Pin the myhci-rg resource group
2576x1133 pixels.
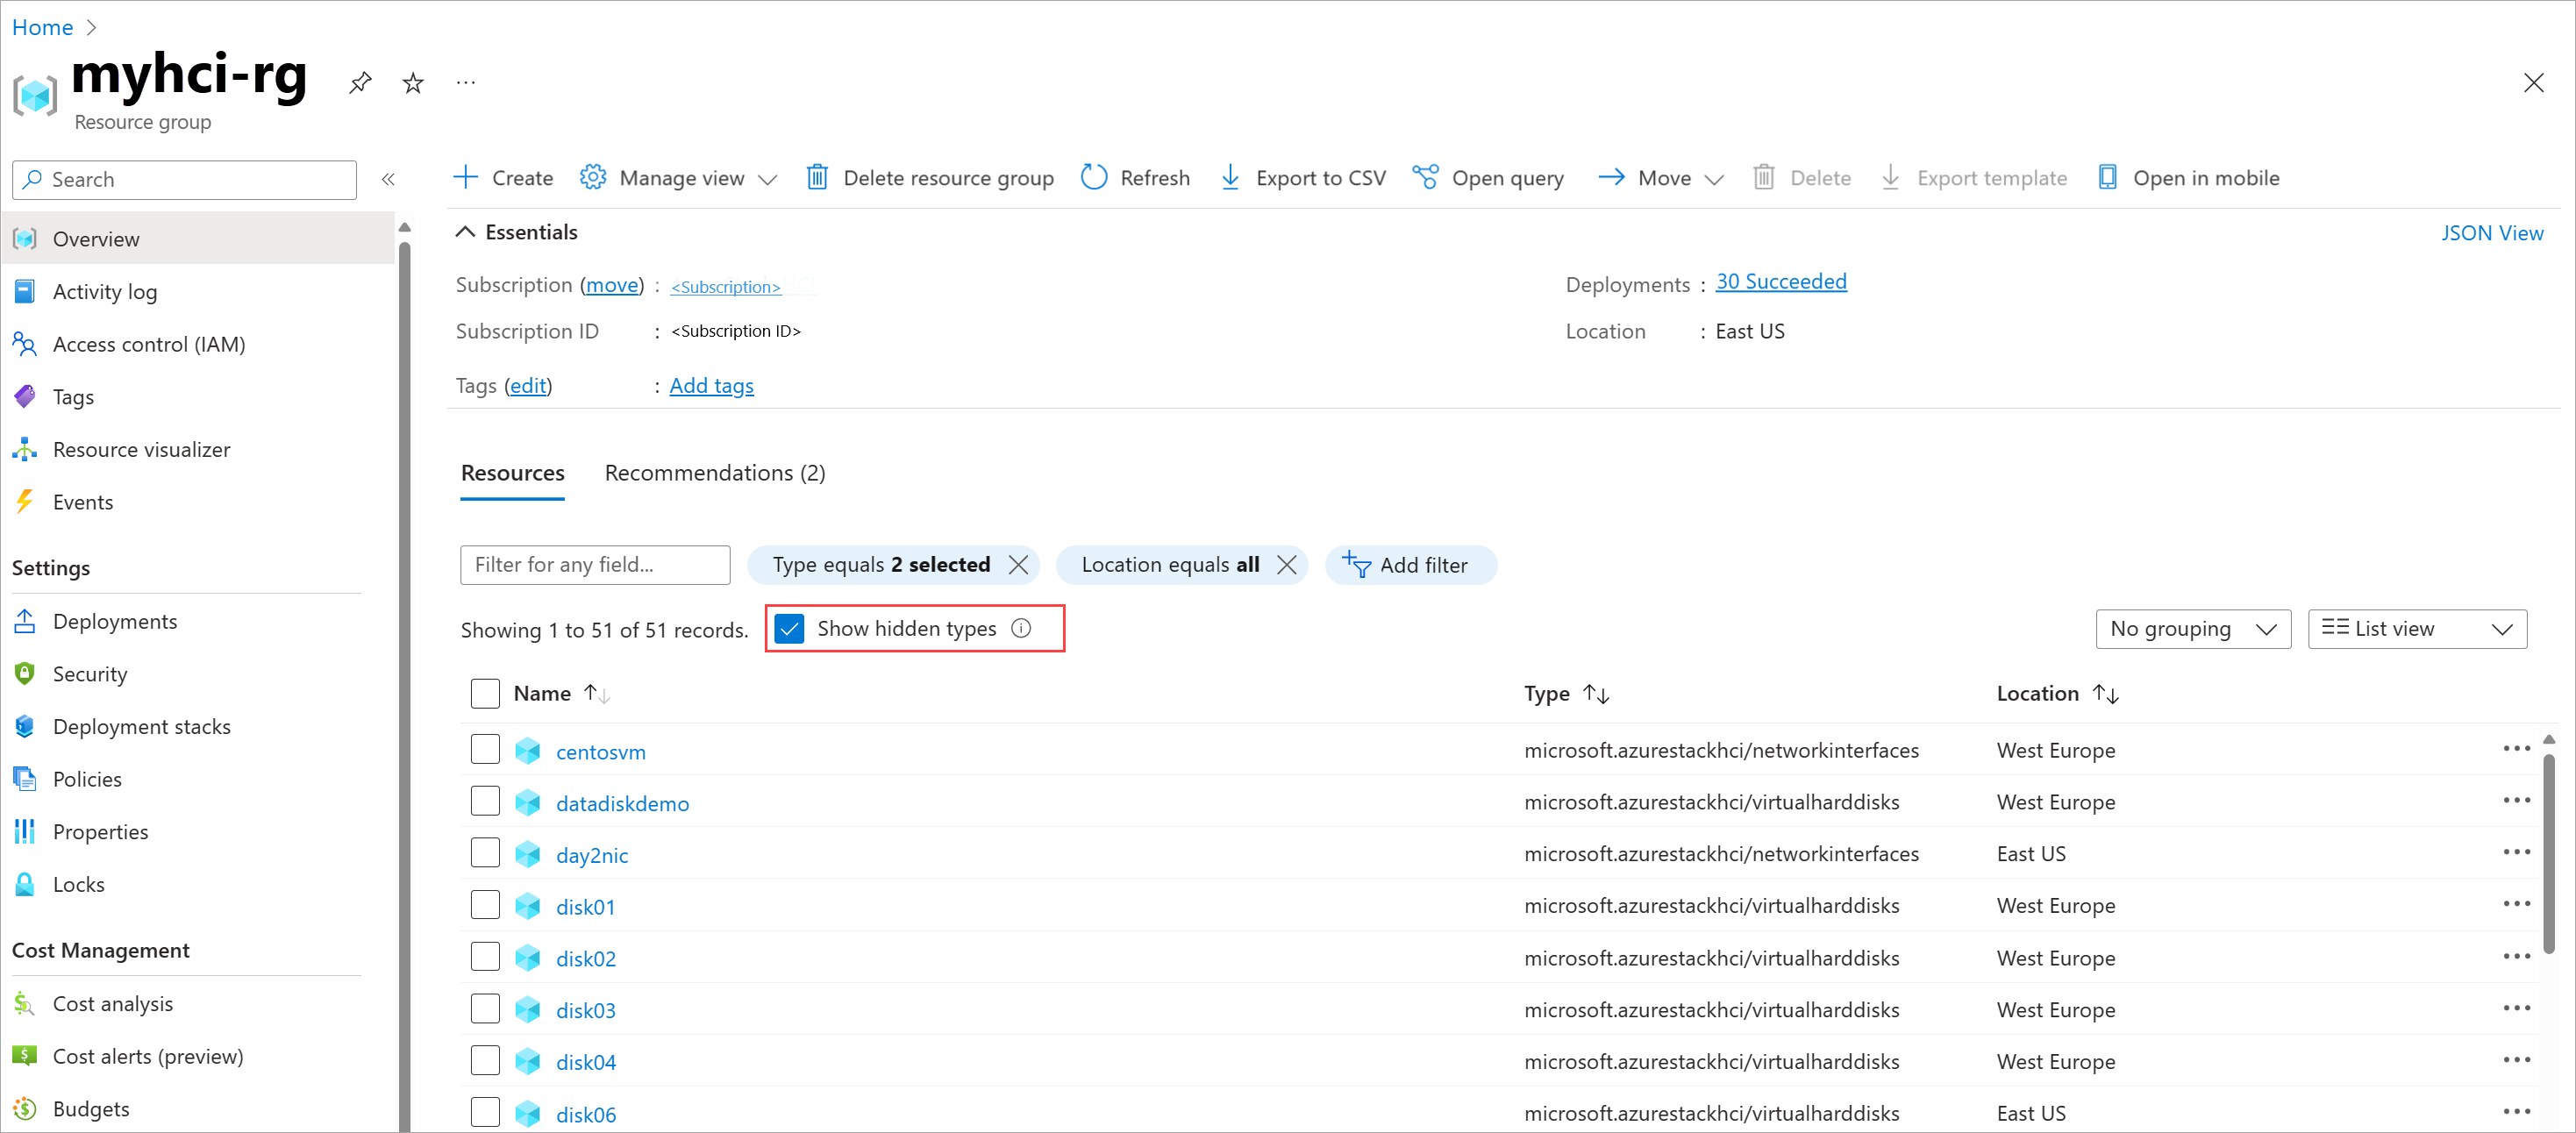coord(360,82)
